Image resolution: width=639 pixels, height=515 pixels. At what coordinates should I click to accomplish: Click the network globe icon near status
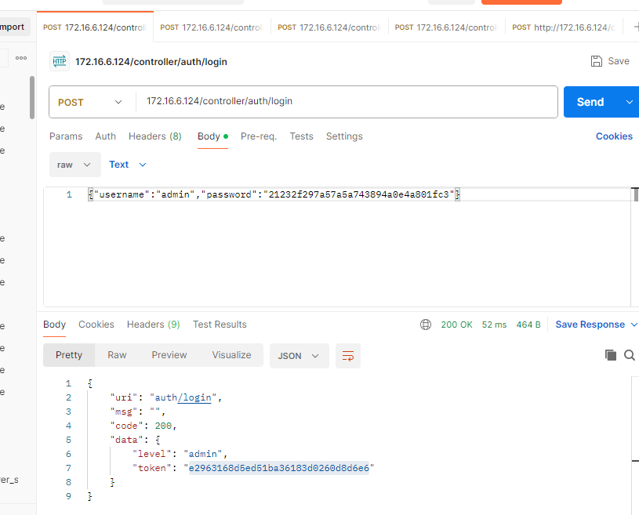[x=426, y=325]
